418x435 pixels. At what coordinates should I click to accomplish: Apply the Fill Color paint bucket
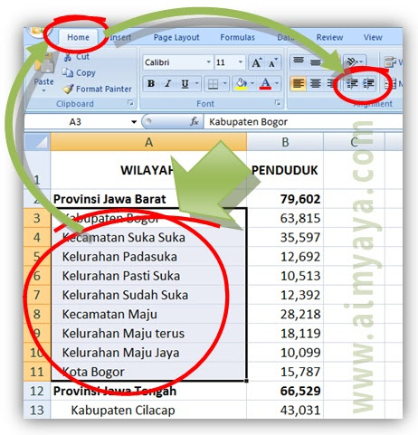[242, 84]
